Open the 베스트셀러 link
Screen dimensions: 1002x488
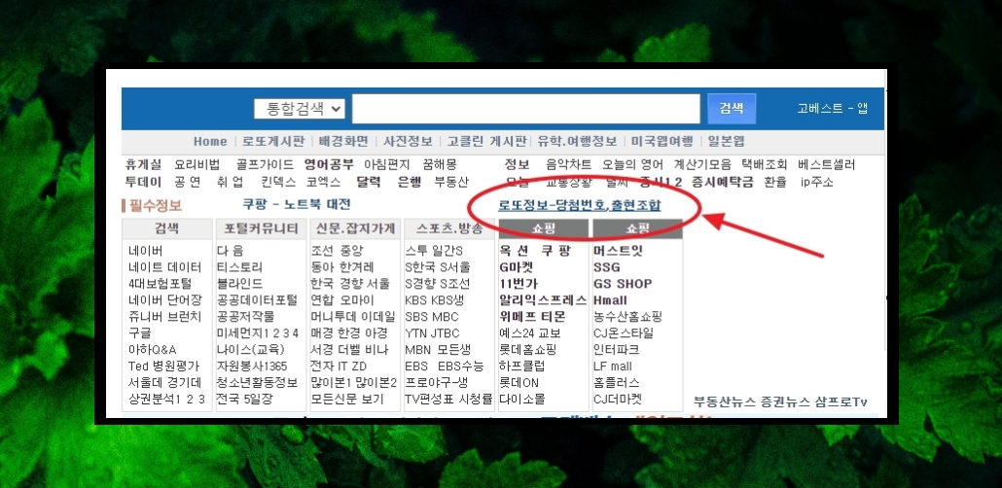[x=826, y=165]
